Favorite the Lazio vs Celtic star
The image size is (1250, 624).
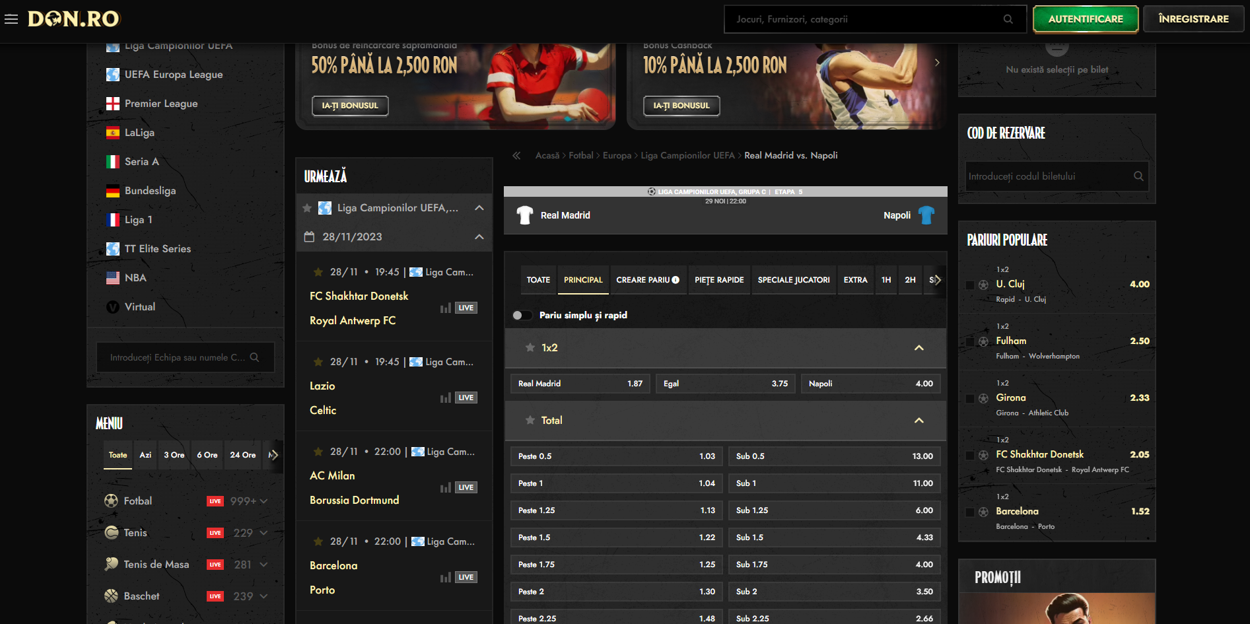click(318, 362)
